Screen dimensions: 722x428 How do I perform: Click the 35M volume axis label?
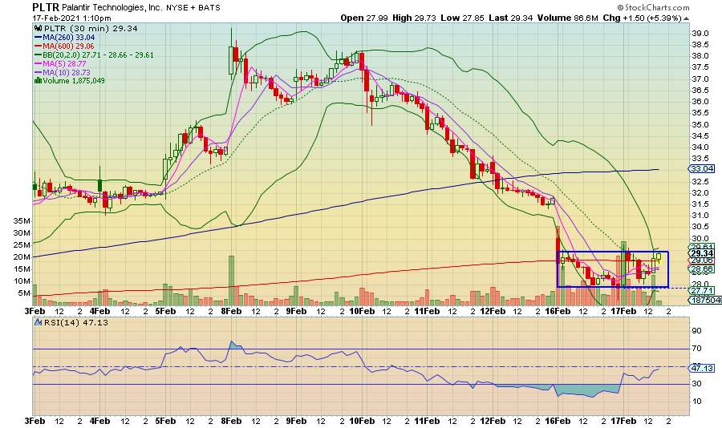pyautogui.click(x=22, y=221)
